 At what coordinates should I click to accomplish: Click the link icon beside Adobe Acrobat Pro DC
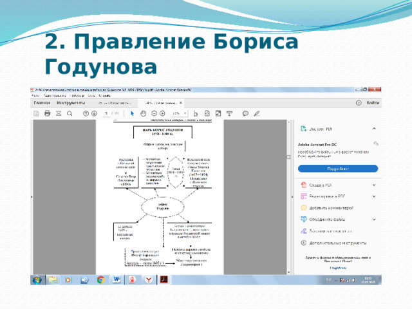[x=376, y=144]
